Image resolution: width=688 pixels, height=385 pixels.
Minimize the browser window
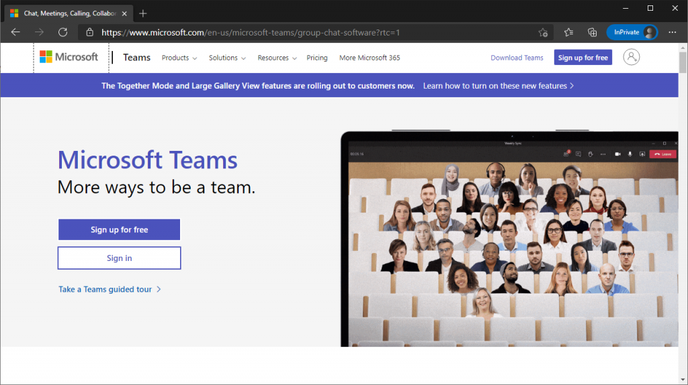pos(626,8)
